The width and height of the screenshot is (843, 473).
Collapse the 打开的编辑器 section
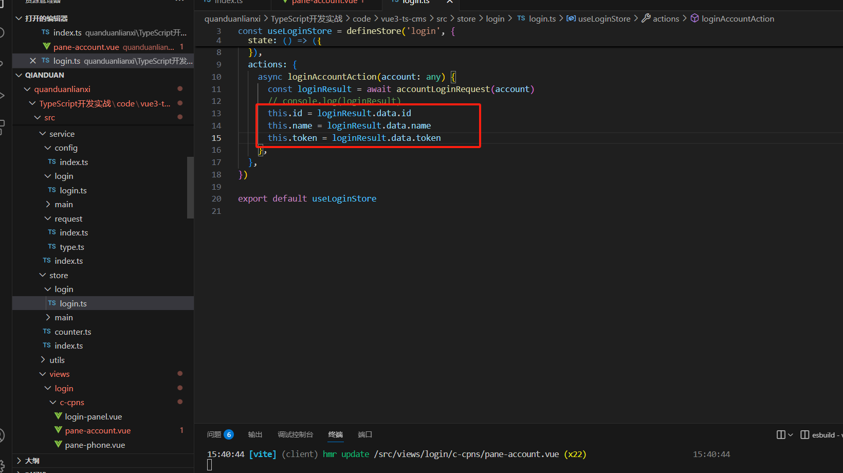pos(19,19)
